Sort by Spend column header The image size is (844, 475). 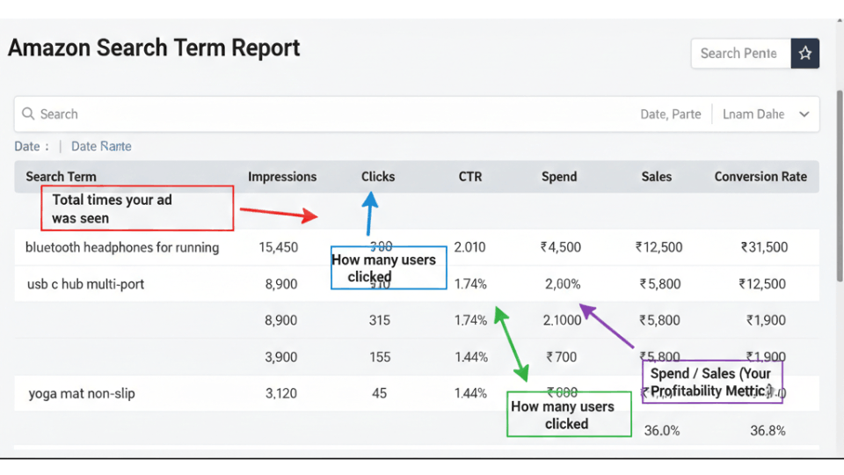click(559, 177)
